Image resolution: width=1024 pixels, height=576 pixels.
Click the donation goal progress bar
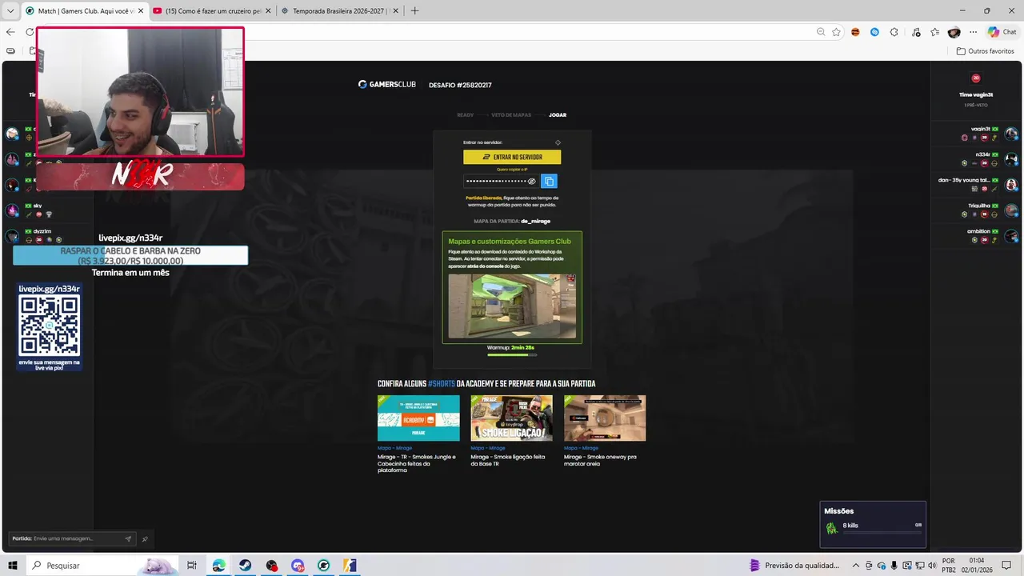[x=130, y=256]
